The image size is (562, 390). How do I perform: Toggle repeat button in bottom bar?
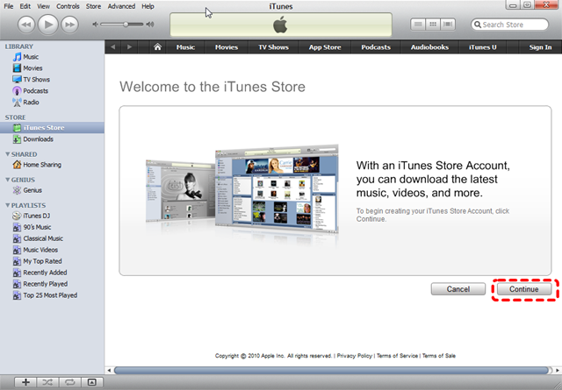(69, 382)
